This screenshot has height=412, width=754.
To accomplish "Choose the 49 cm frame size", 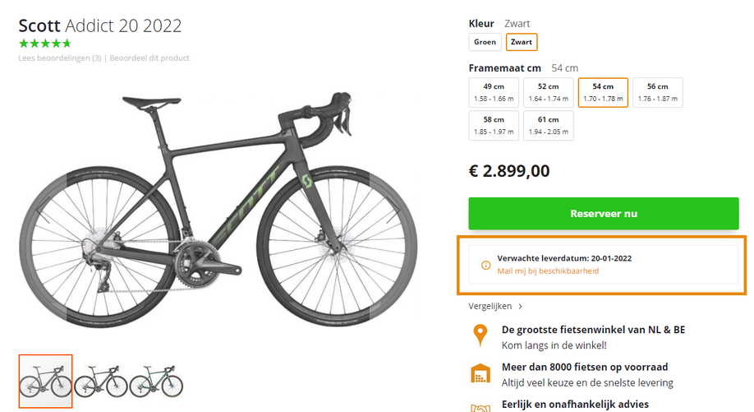I will [x=494, y=92].
